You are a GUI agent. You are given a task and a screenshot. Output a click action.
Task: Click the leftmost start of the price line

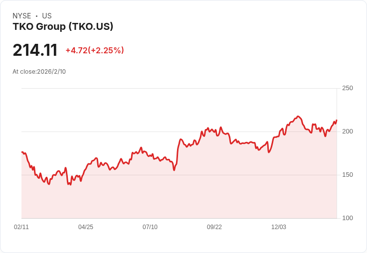22,152
